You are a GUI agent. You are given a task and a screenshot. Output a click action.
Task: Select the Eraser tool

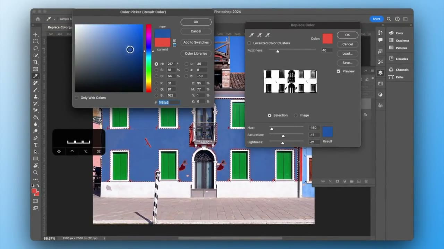(35, 110)
